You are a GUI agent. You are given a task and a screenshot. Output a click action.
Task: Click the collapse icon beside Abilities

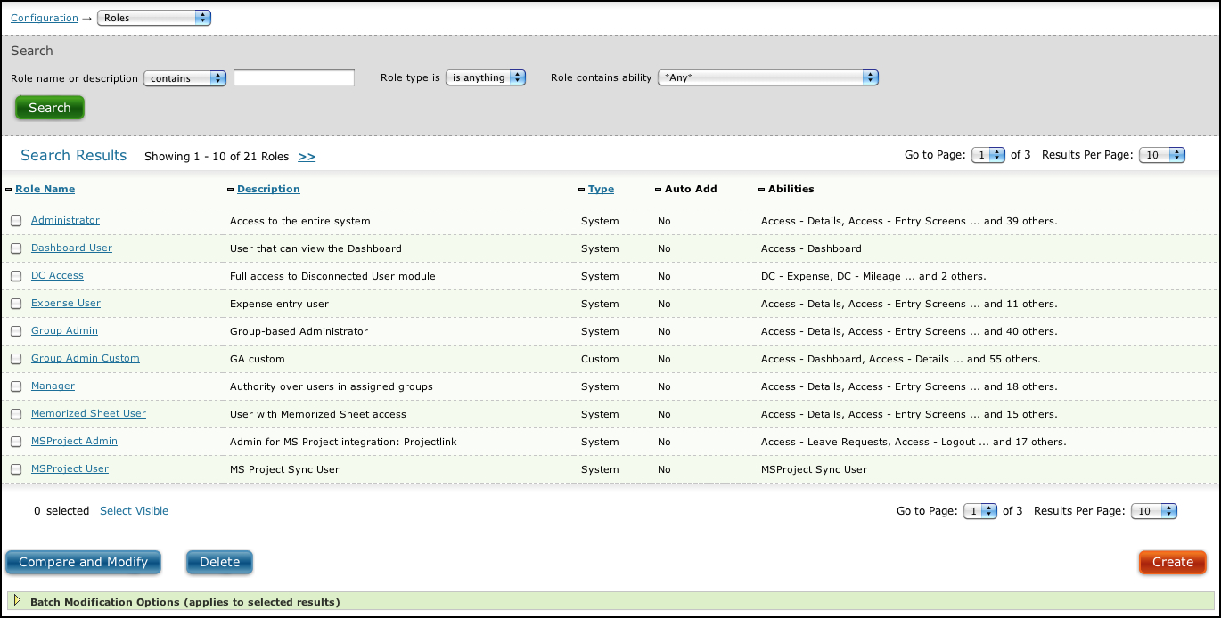click(x=762, y=190)
